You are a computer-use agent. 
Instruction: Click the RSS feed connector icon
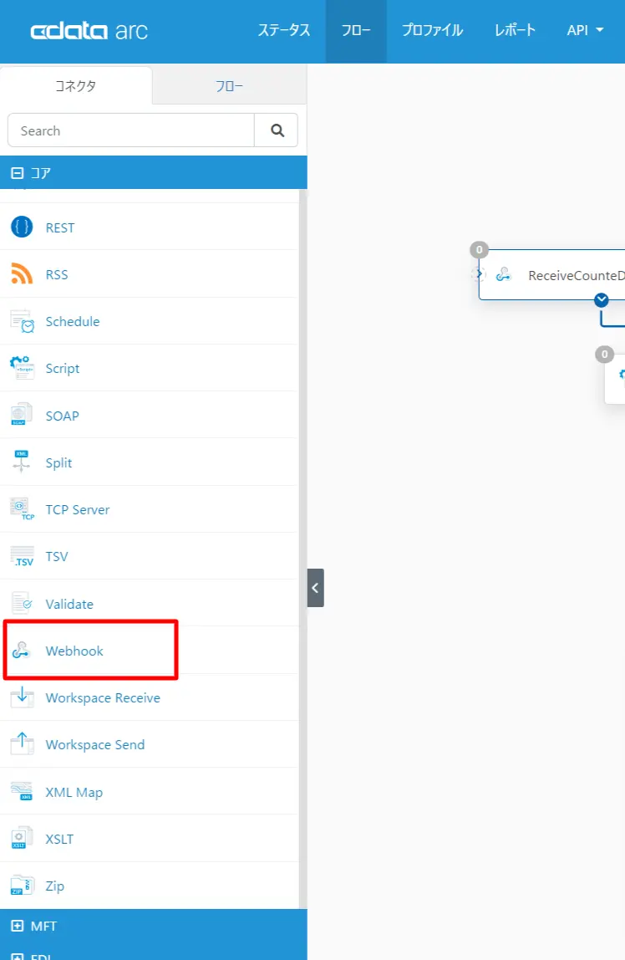[x=22, y=273]
